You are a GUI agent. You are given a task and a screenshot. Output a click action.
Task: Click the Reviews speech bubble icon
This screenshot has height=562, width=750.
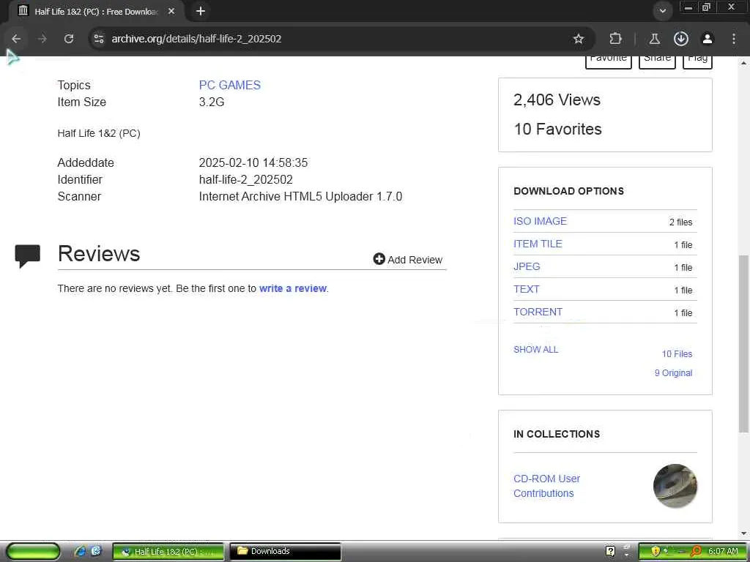[28, 255]
